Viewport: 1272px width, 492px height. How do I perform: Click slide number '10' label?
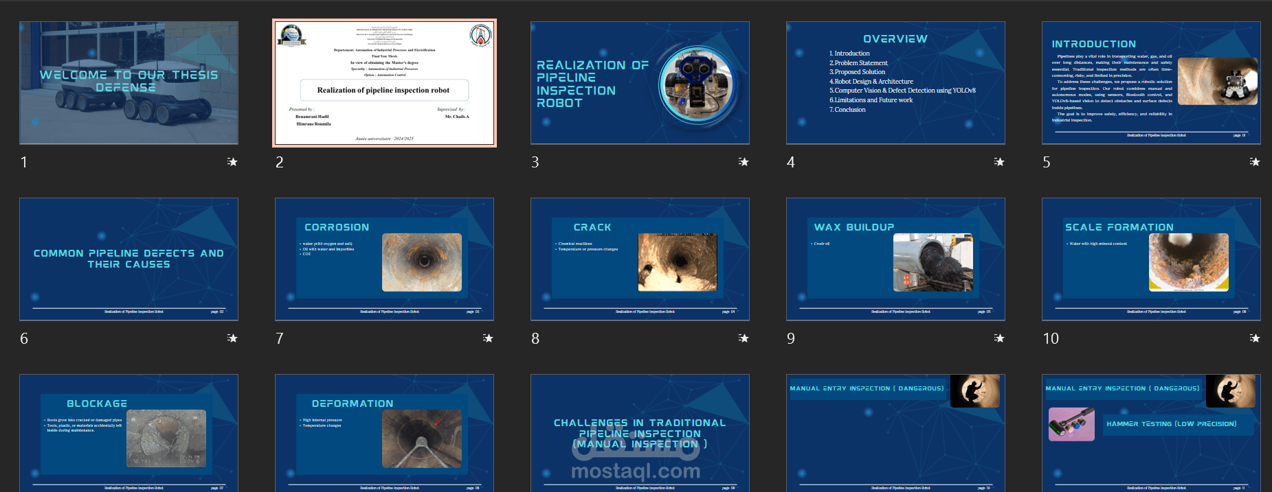(x=1051, y=339)
